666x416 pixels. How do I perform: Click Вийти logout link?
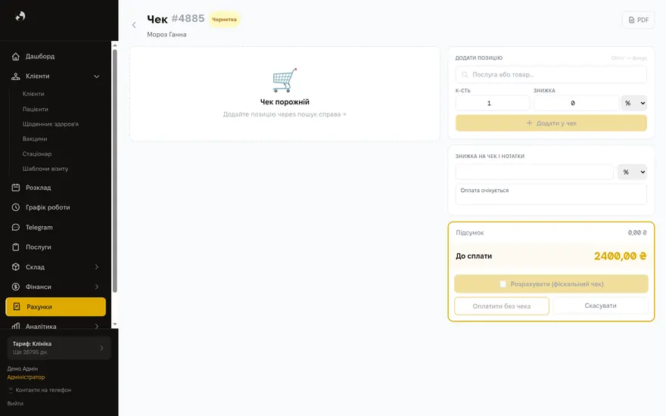15,404
